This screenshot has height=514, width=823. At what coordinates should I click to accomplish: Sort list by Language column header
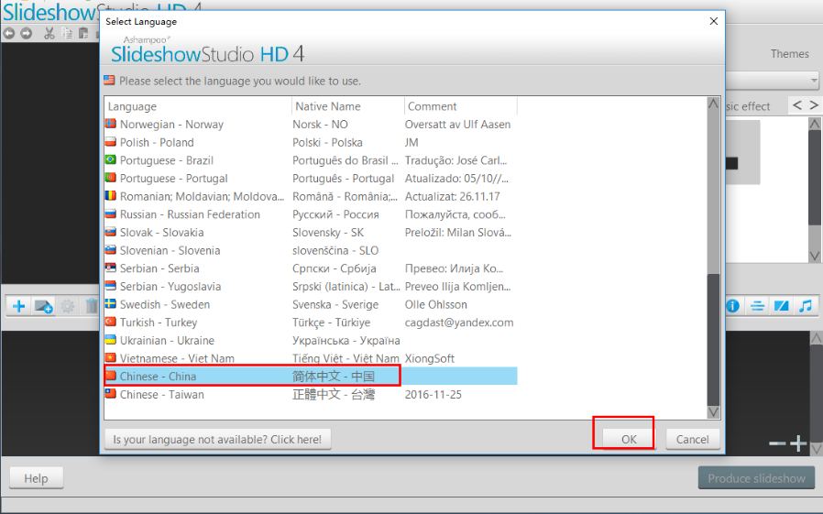(x=198, y=106)
